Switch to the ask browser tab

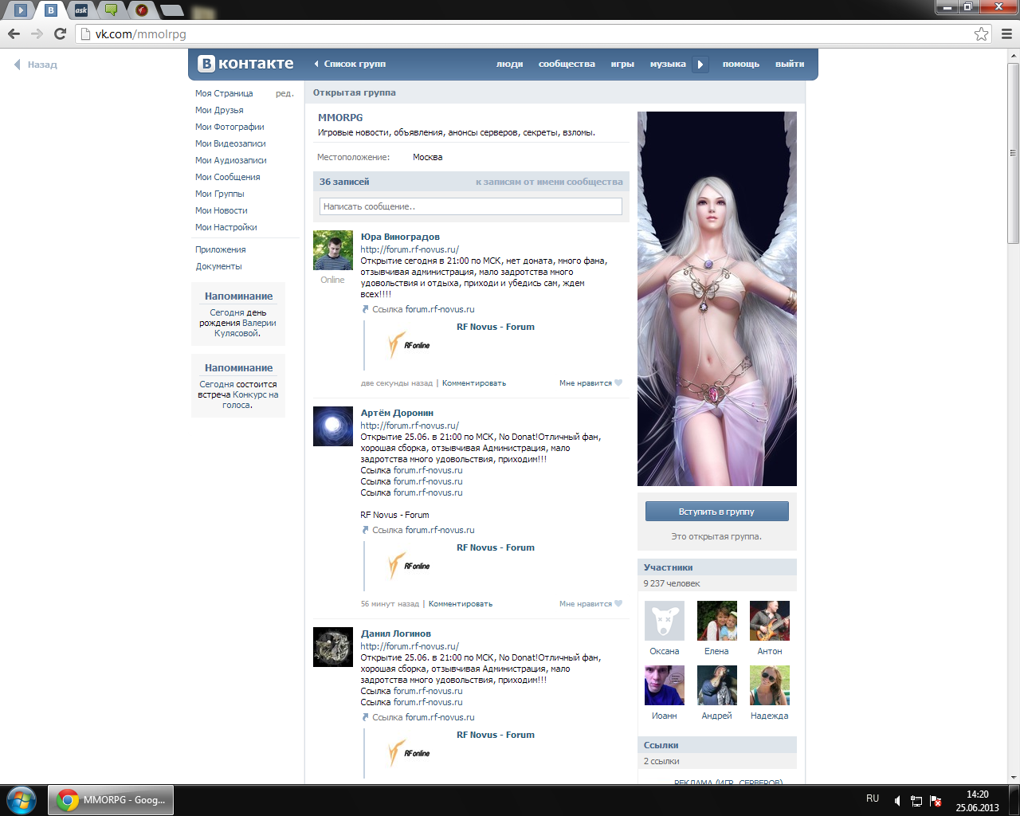click(x=80, y=10)
